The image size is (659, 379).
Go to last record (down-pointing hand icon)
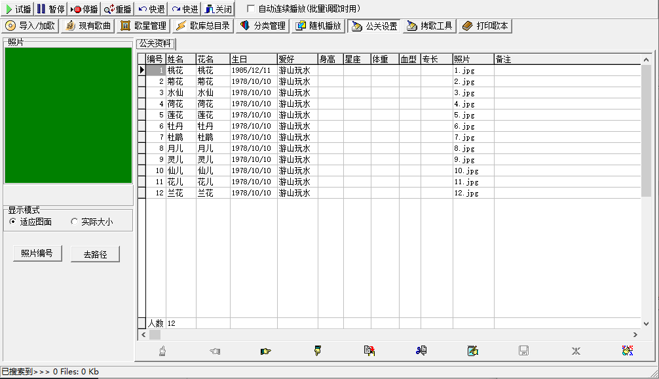318,351
